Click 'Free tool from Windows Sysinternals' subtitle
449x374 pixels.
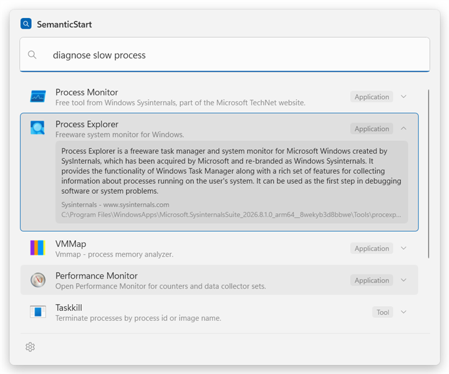(x=180, y=102)
